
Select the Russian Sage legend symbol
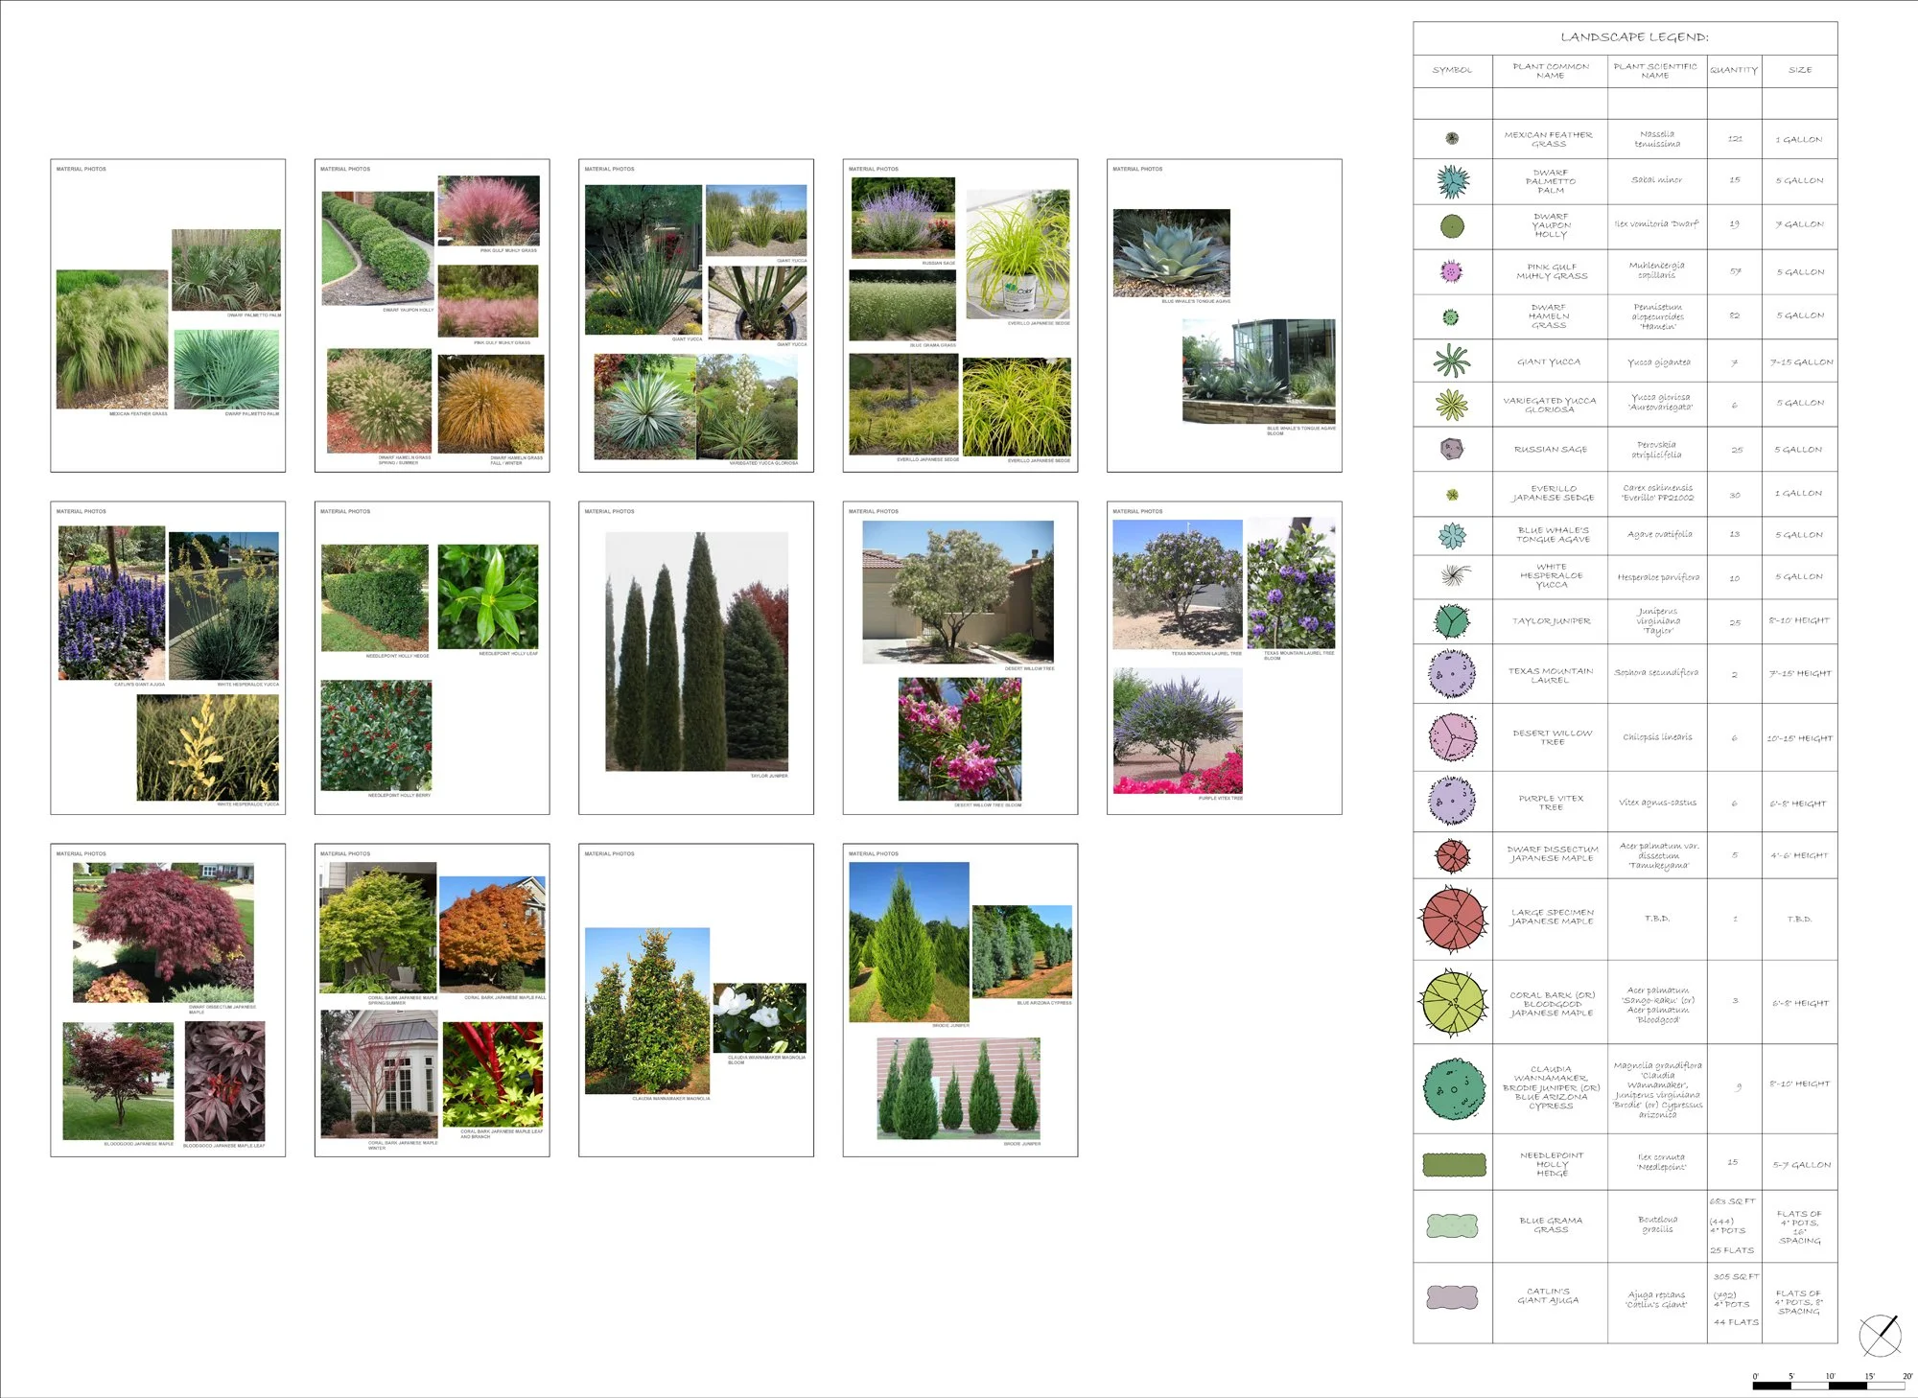[1452, 449]
